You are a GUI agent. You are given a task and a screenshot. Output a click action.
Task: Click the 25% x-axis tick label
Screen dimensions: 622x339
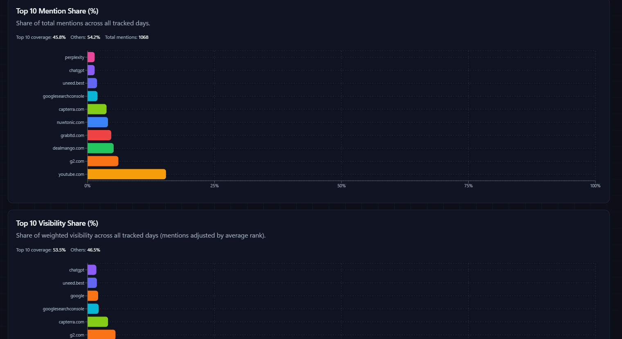click(x=214, y=186)
